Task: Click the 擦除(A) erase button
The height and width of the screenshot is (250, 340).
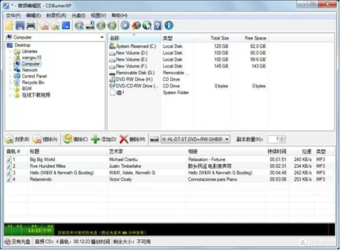Action: pyautogui.click(x=45, y=139)
